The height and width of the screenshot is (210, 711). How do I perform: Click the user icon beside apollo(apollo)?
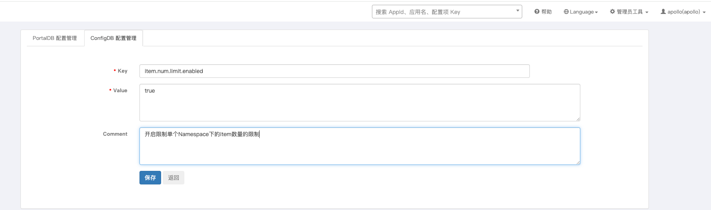pos(663,12)
